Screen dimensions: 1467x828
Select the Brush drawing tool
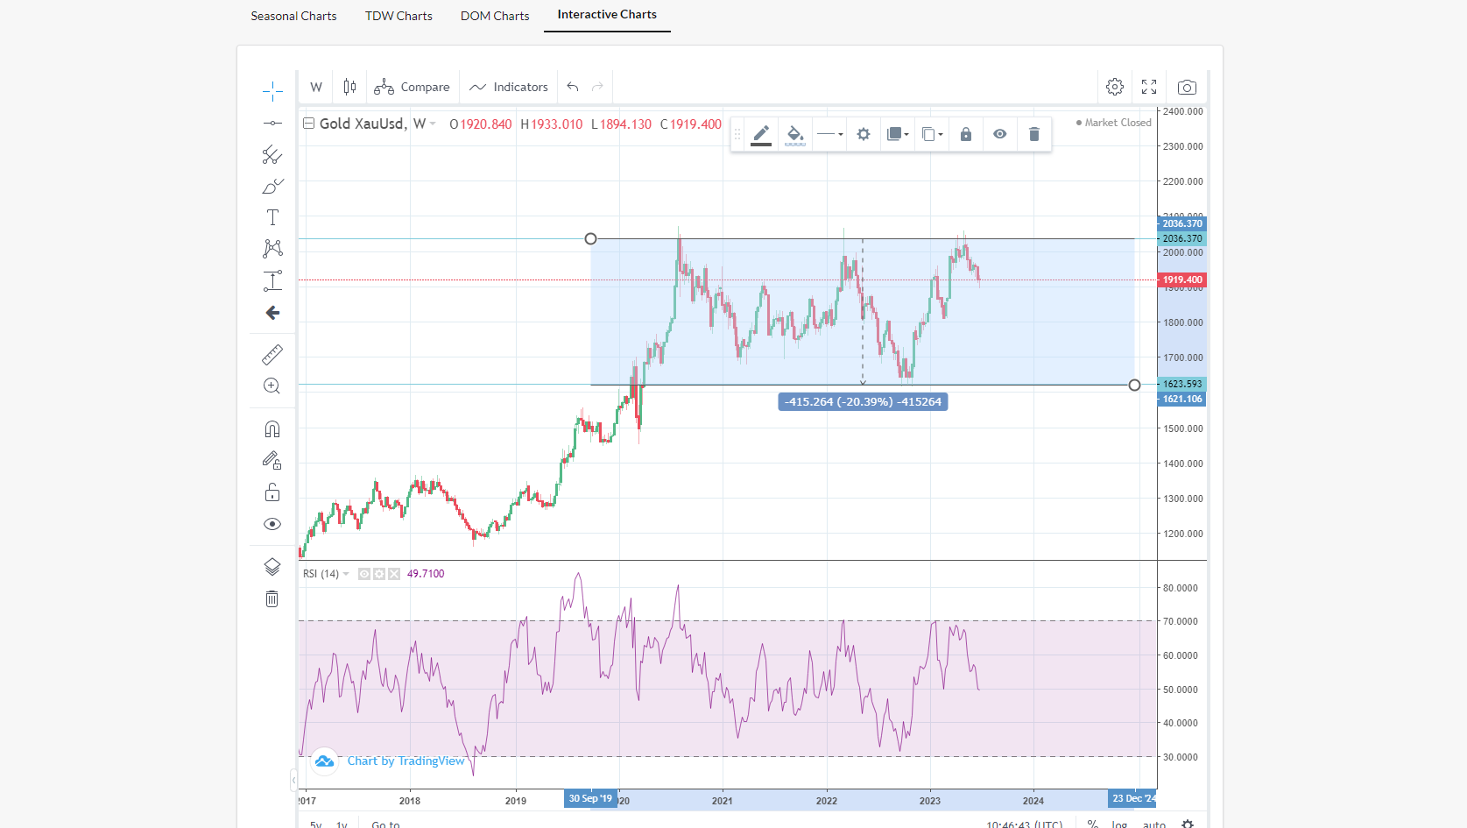click(x=272, y=186)
